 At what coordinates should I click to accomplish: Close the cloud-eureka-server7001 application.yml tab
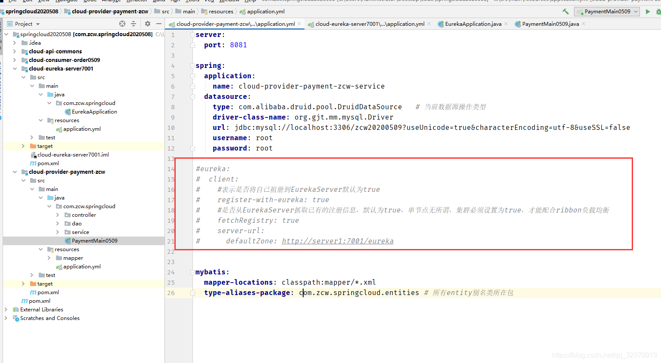click(x=429, y=24)
